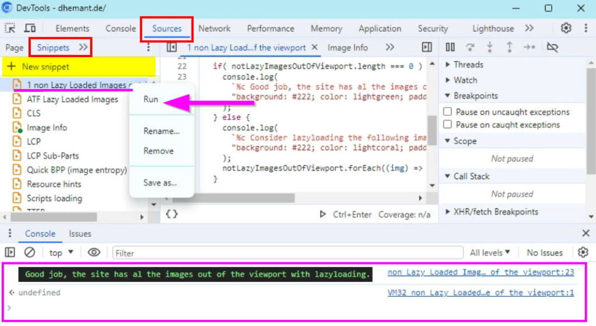Hide the debugger sidebar icon
The height and width of the screenshot is (326, 596).
[427, 47]
